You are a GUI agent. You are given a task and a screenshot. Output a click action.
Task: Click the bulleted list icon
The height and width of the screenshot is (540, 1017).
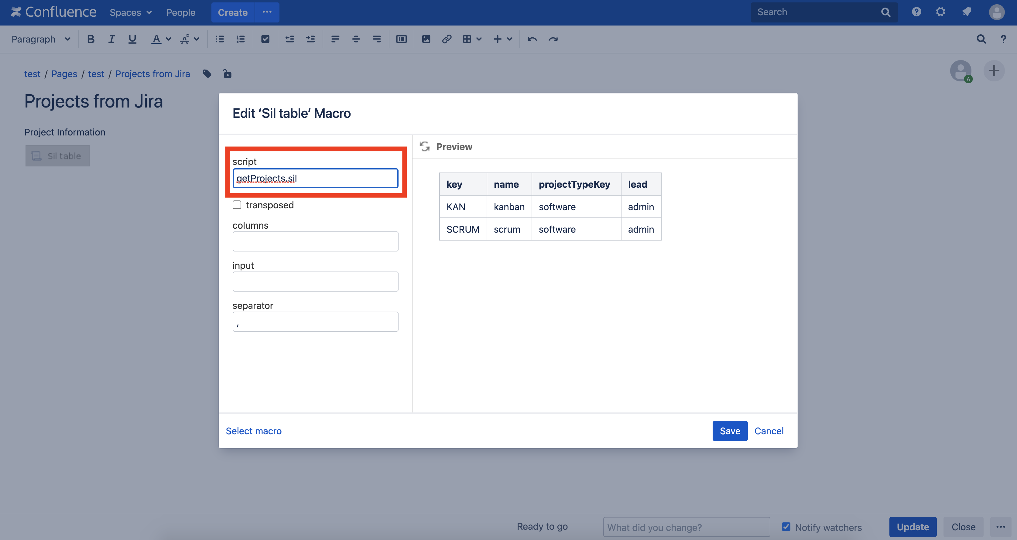pyautogui.click(x=220, y=39)
